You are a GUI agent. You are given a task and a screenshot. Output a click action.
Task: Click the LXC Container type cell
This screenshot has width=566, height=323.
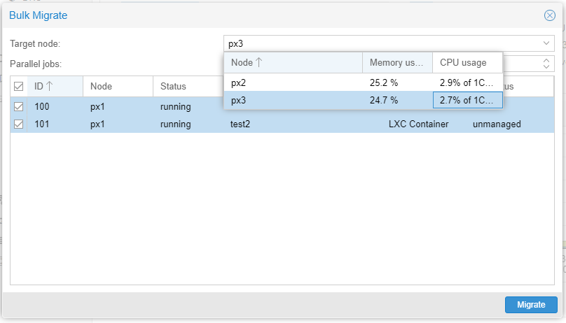(419, 124)
